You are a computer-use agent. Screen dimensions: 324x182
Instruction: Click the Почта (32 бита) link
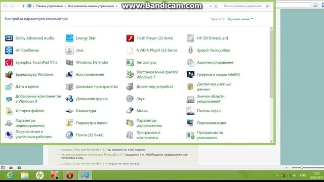click(90, 135)
